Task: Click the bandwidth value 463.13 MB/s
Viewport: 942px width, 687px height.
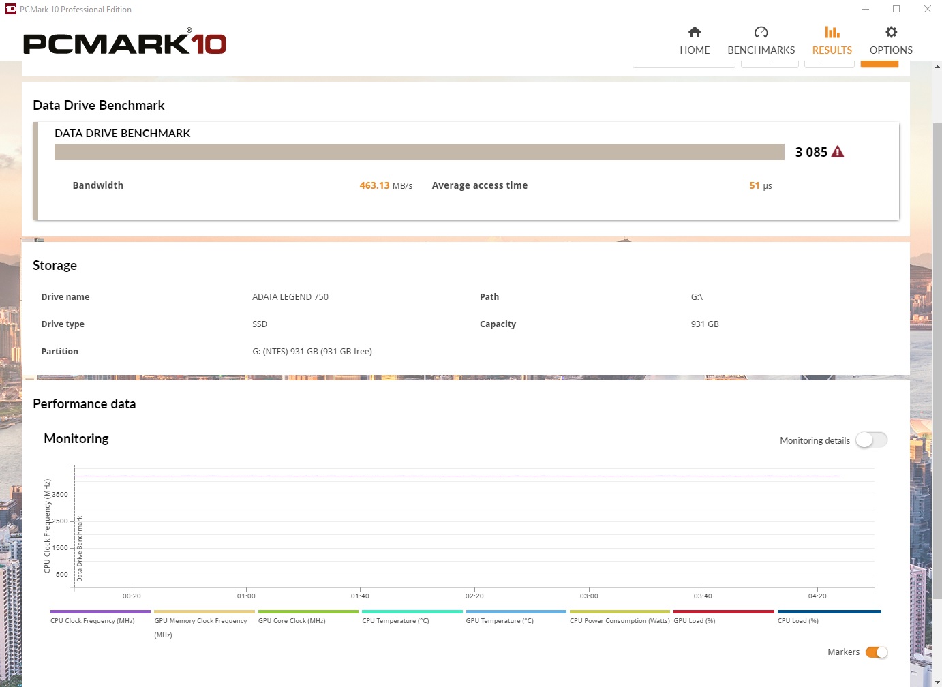Action: [386, 185]
